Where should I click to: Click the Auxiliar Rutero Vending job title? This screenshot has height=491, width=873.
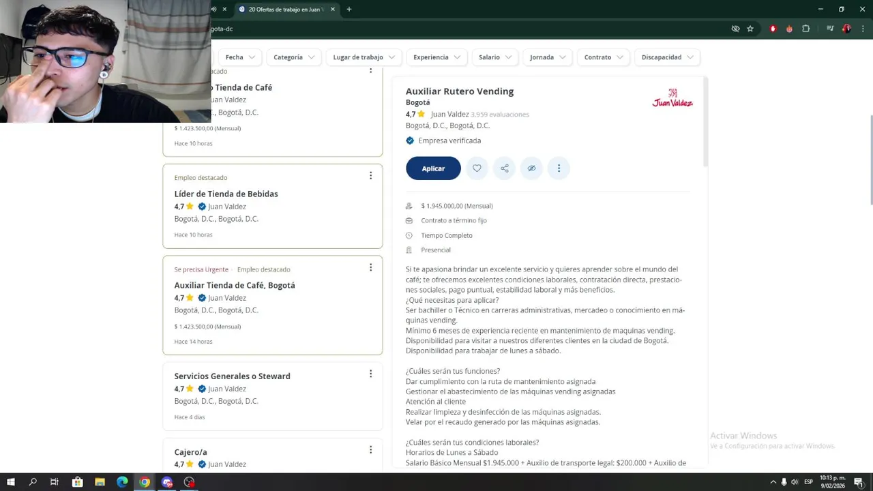(460, 91)
